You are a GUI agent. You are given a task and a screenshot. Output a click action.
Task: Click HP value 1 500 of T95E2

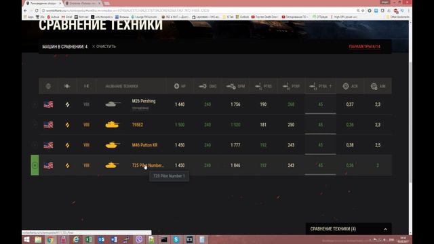[x=180, y=125]
